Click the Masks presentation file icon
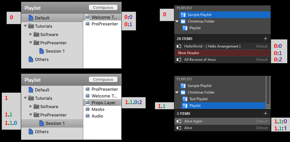This screenshot has height=142, width=290. tap(87, 109)
